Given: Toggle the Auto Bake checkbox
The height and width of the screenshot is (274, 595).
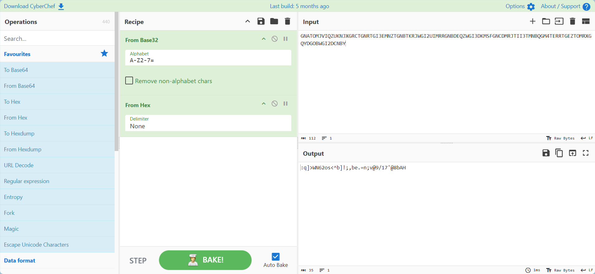Looking at the screenshot, I should click(x=276, y=257).
